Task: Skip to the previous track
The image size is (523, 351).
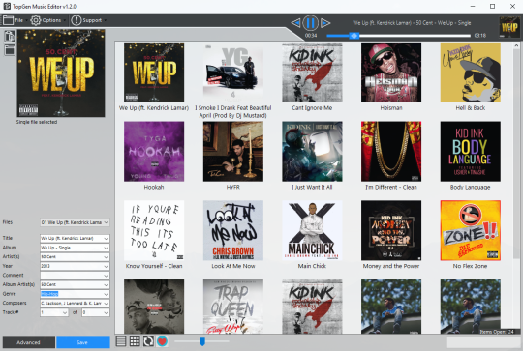Action: point(295,23)
